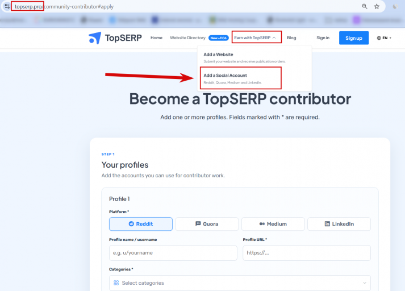Open the browser zoom magnifier icon
This screenshot has width=405, height=291.
[x=365, y=6]
